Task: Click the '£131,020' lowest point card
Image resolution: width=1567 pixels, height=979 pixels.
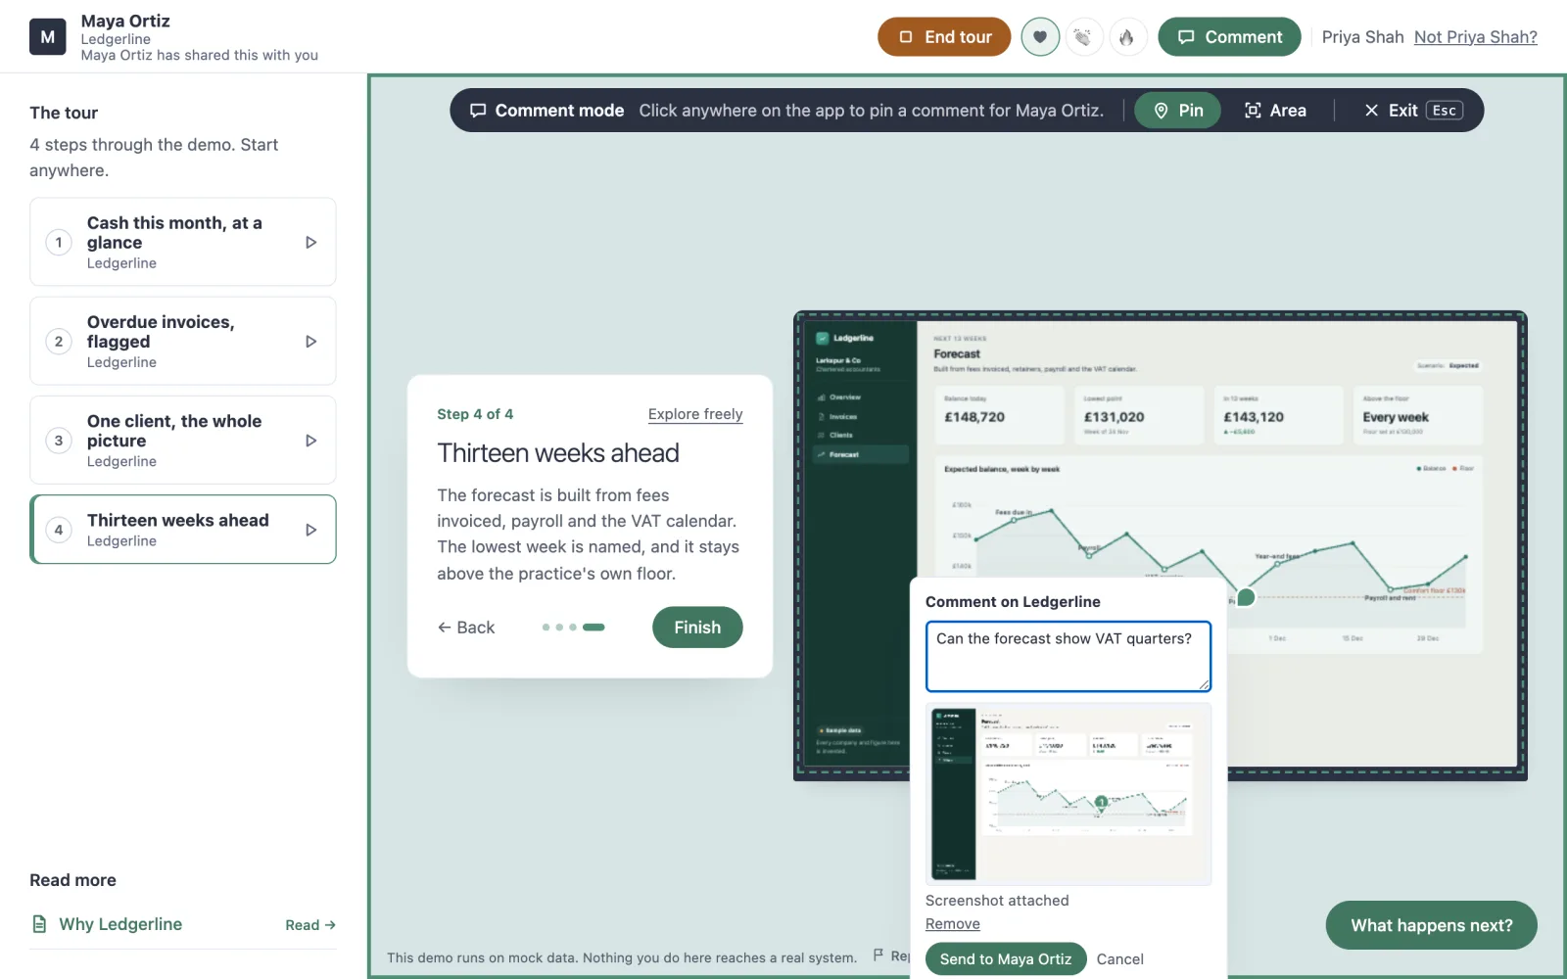Action: (1138, 415)
